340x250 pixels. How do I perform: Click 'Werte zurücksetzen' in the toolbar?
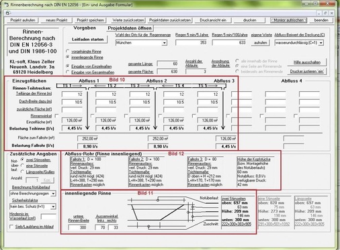(128, 20)
